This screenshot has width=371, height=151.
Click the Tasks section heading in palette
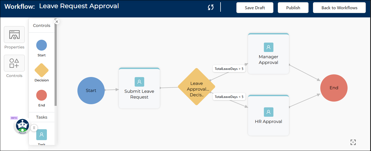click(x=42, y=117)
